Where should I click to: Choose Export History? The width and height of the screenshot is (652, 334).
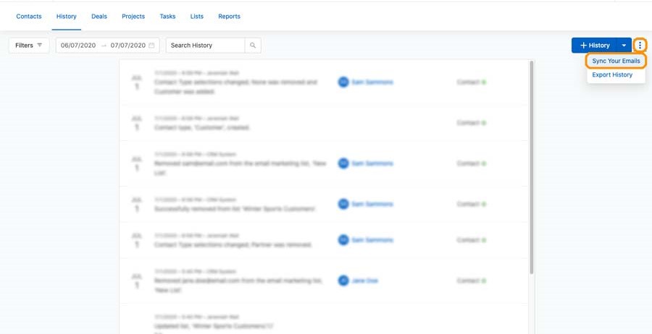coord(612,74)
